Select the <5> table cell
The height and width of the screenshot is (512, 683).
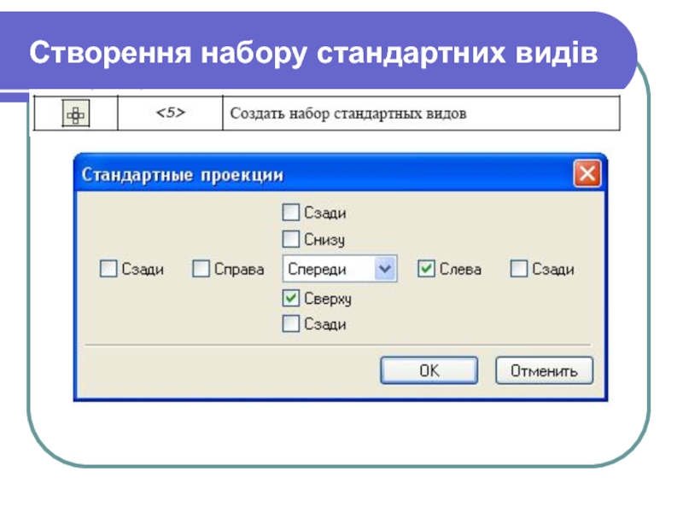coord(169,114)
